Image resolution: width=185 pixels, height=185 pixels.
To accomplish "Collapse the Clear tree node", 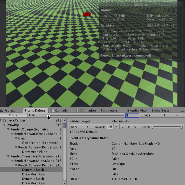I will [x=16, y=138].
